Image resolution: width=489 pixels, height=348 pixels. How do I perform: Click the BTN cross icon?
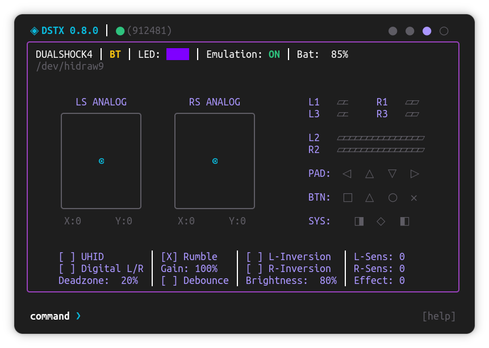(414, 198)
